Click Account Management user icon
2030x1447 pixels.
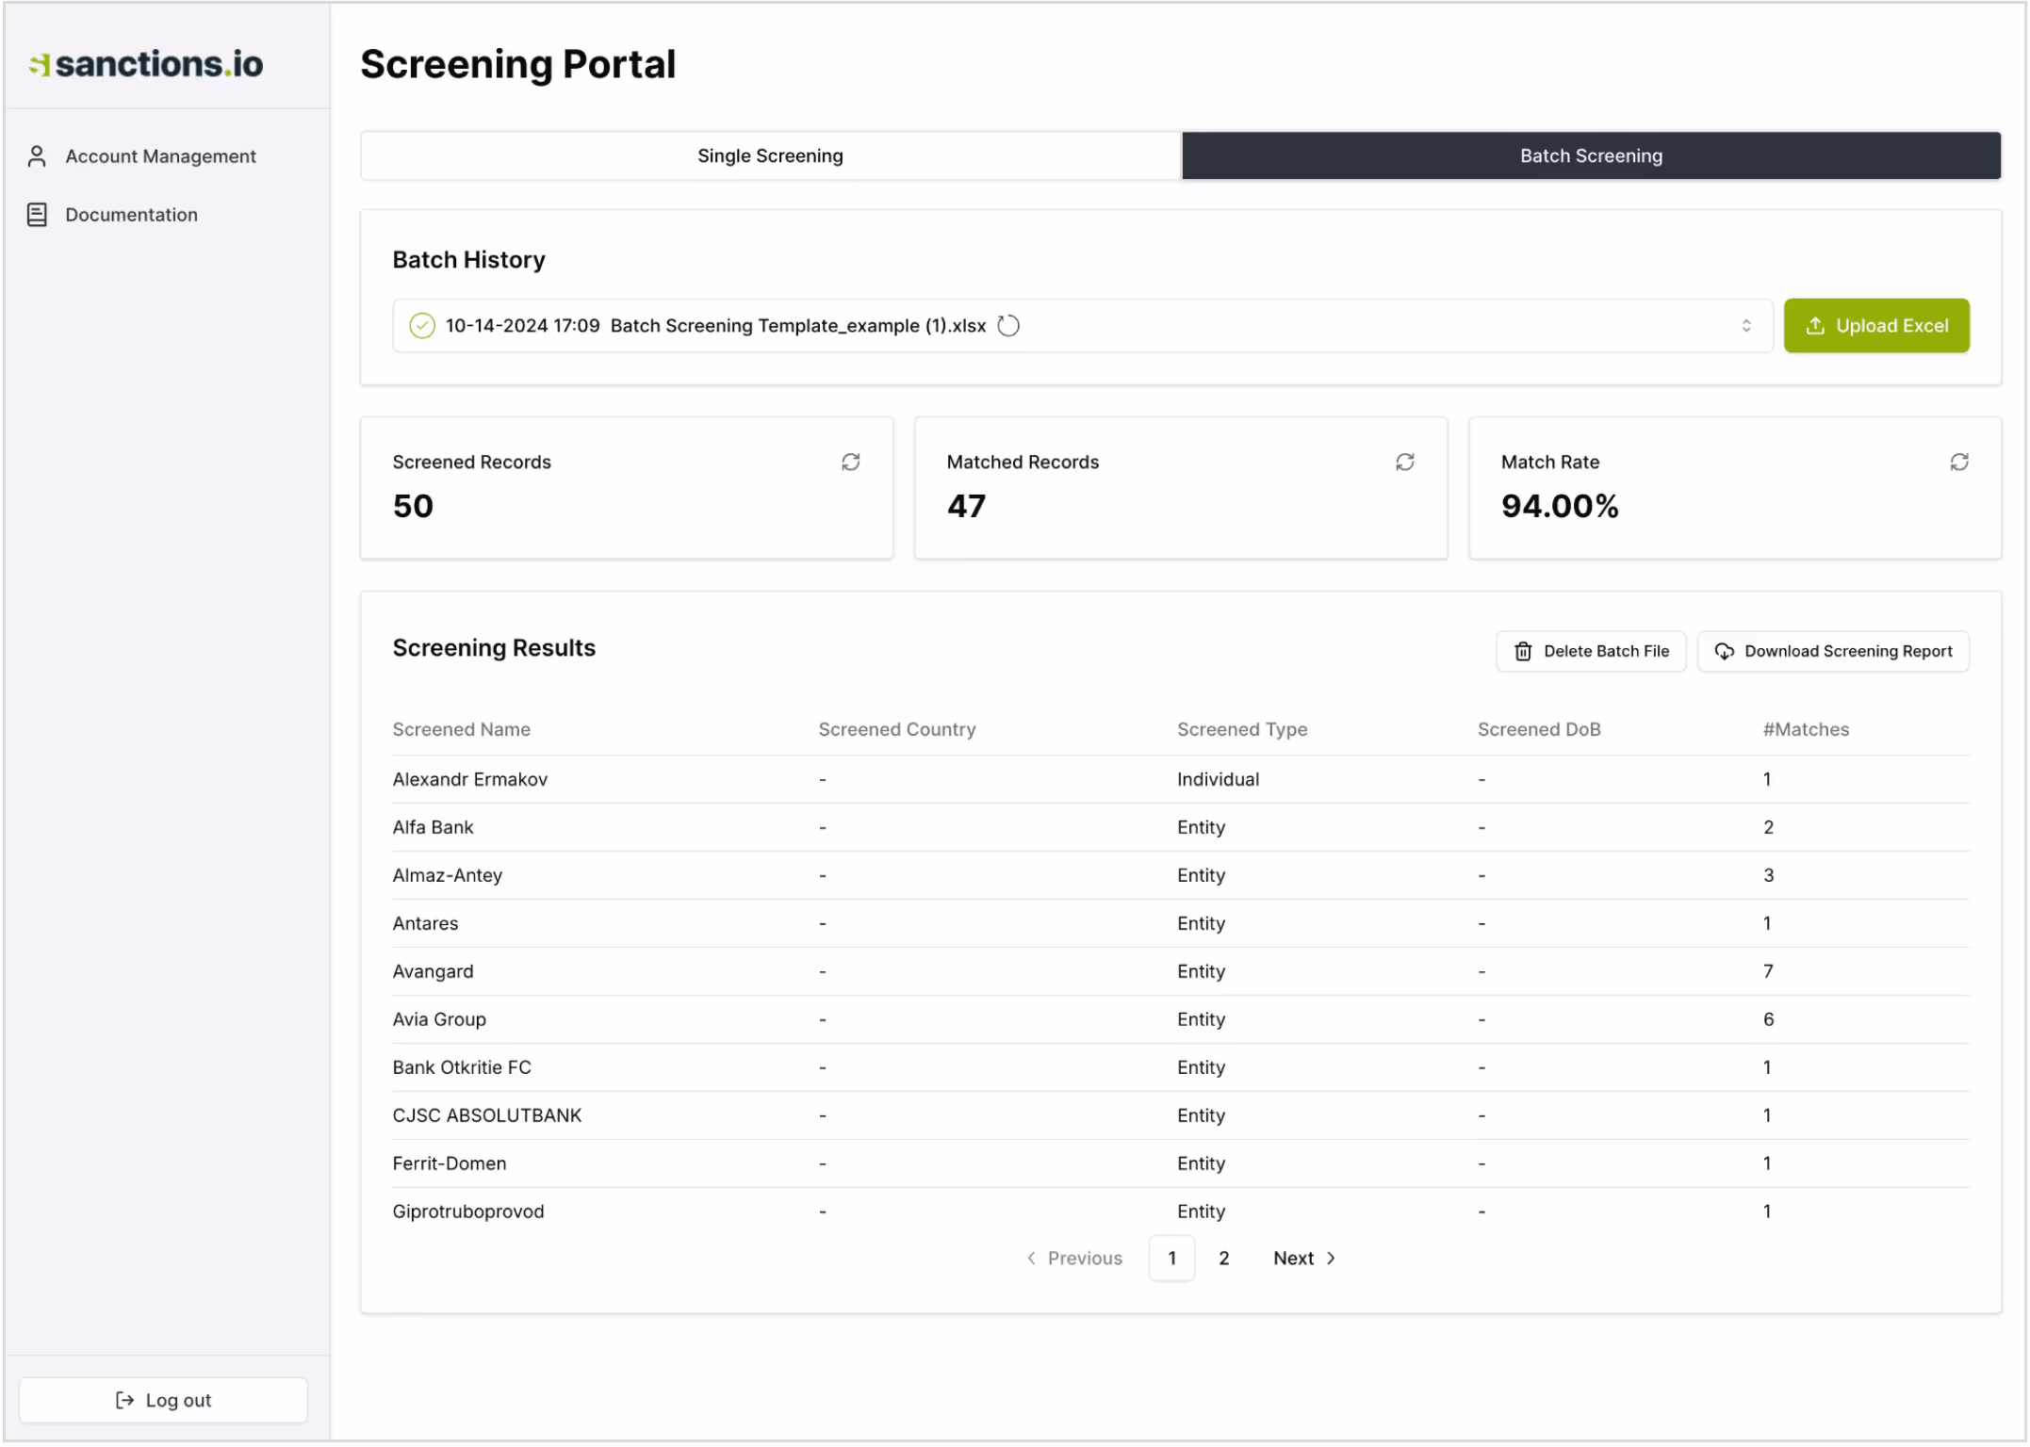click(37, 156)
